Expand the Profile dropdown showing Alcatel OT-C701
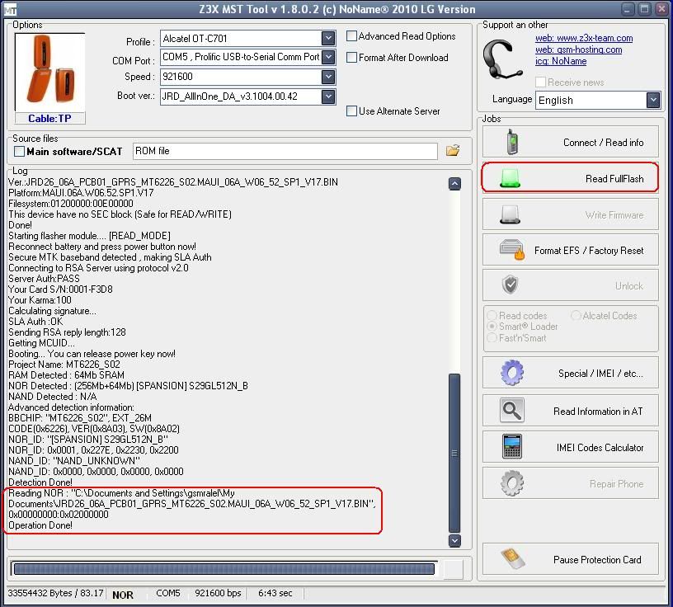 328,39
